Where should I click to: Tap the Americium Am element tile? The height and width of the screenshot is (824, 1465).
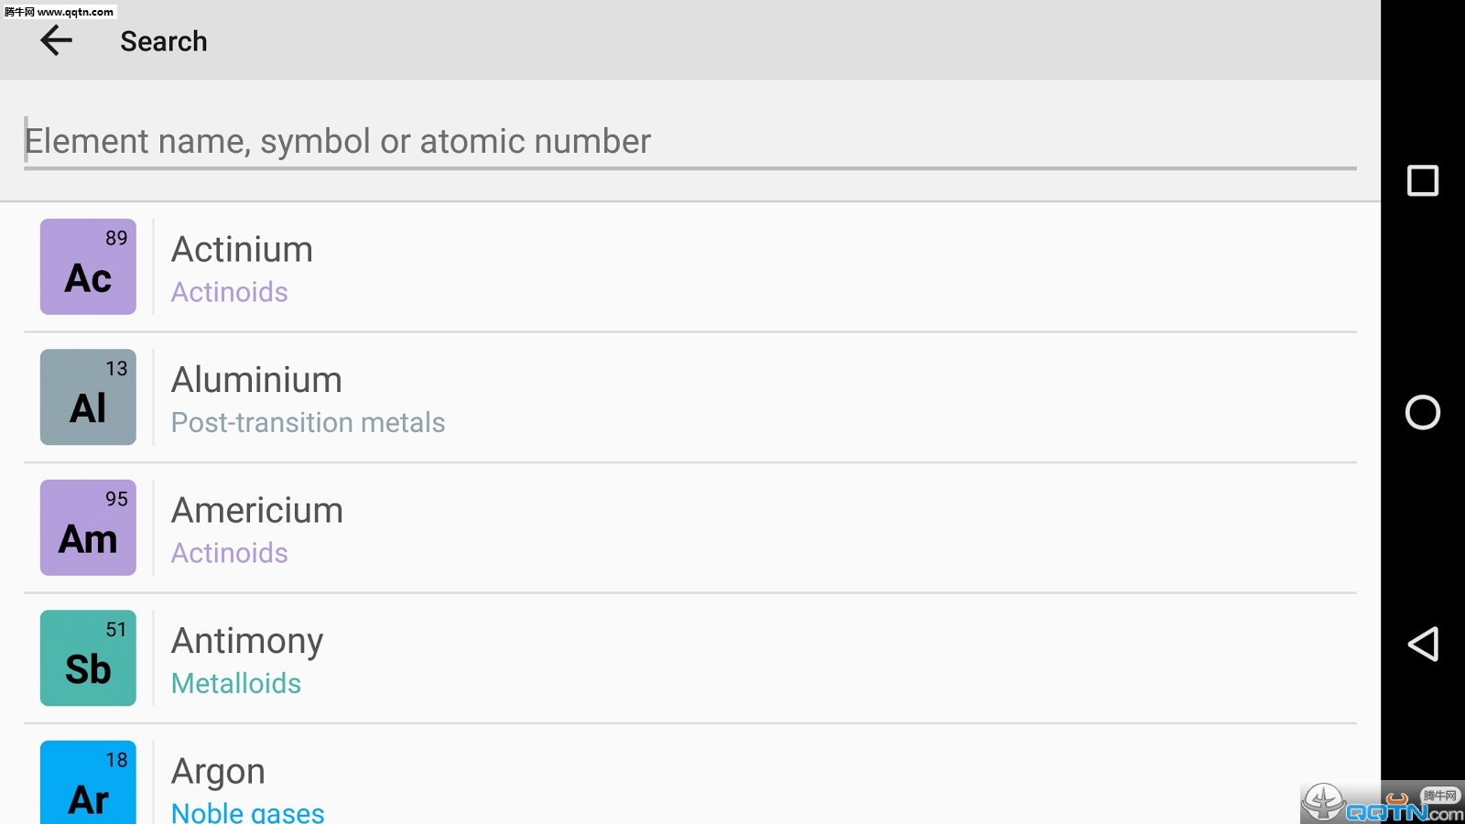88,527
